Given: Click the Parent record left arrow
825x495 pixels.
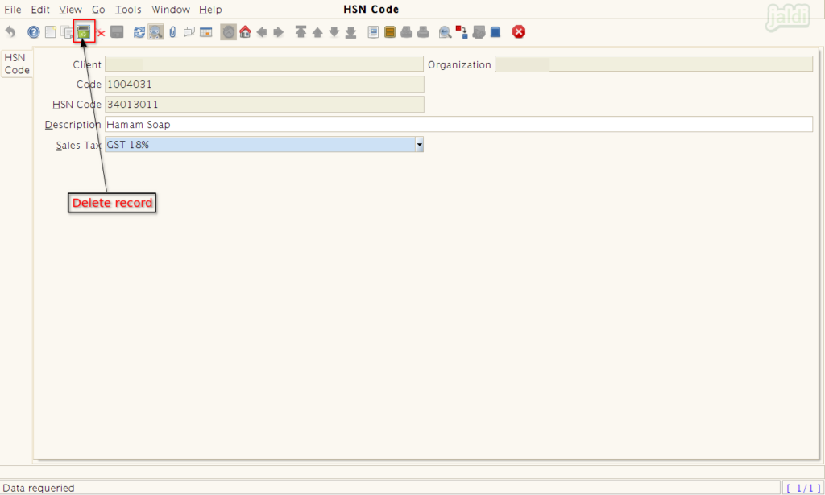Looking at the screenshot, I should [x=262, y=32].
